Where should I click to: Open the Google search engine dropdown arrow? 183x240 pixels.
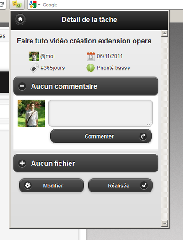click(x=39, y=5)
